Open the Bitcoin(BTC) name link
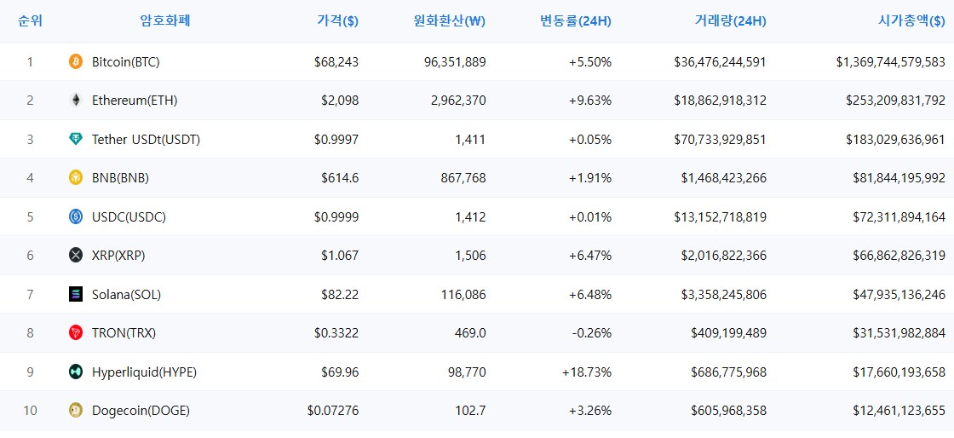This screenshot has height=438, width=954. pos(126,62)
